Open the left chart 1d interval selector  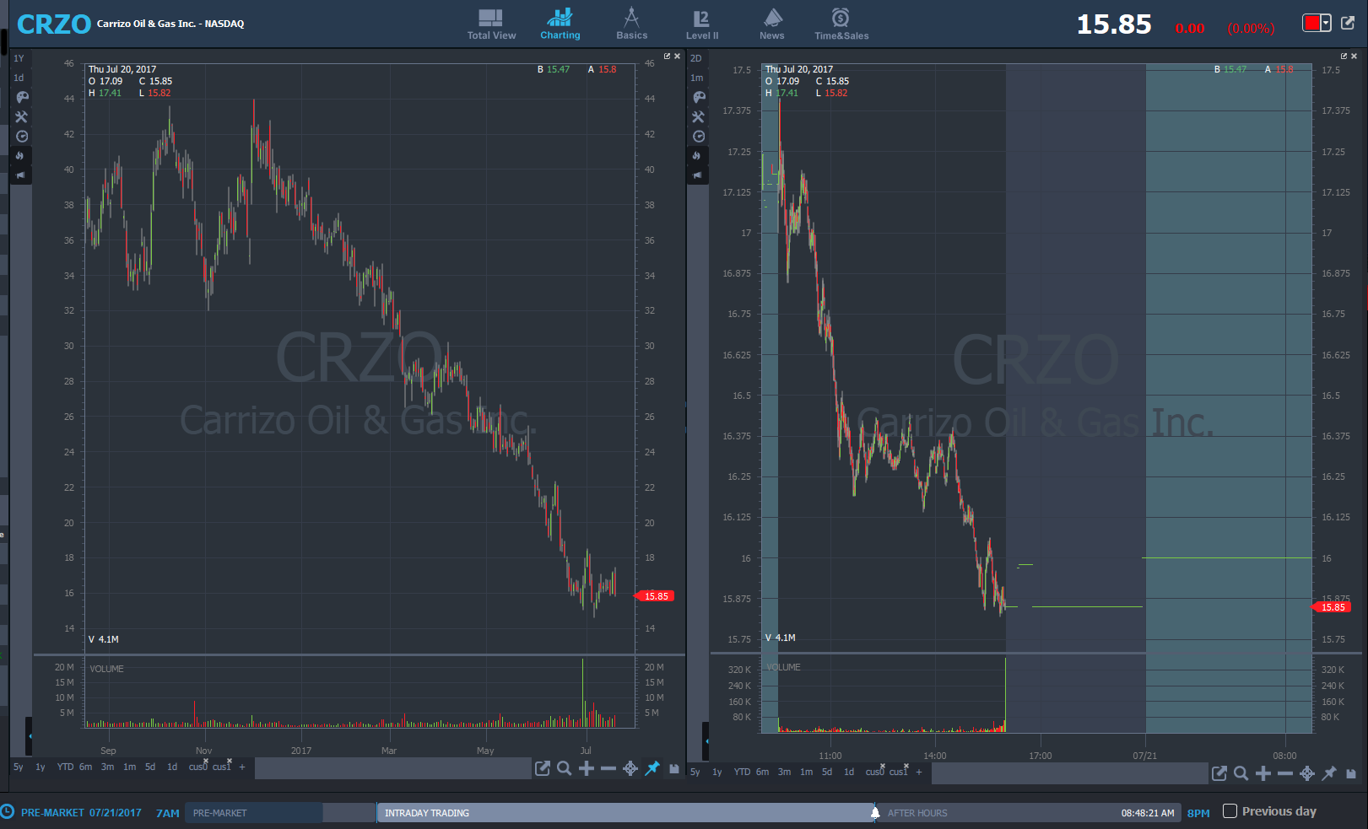coord(19,78)
